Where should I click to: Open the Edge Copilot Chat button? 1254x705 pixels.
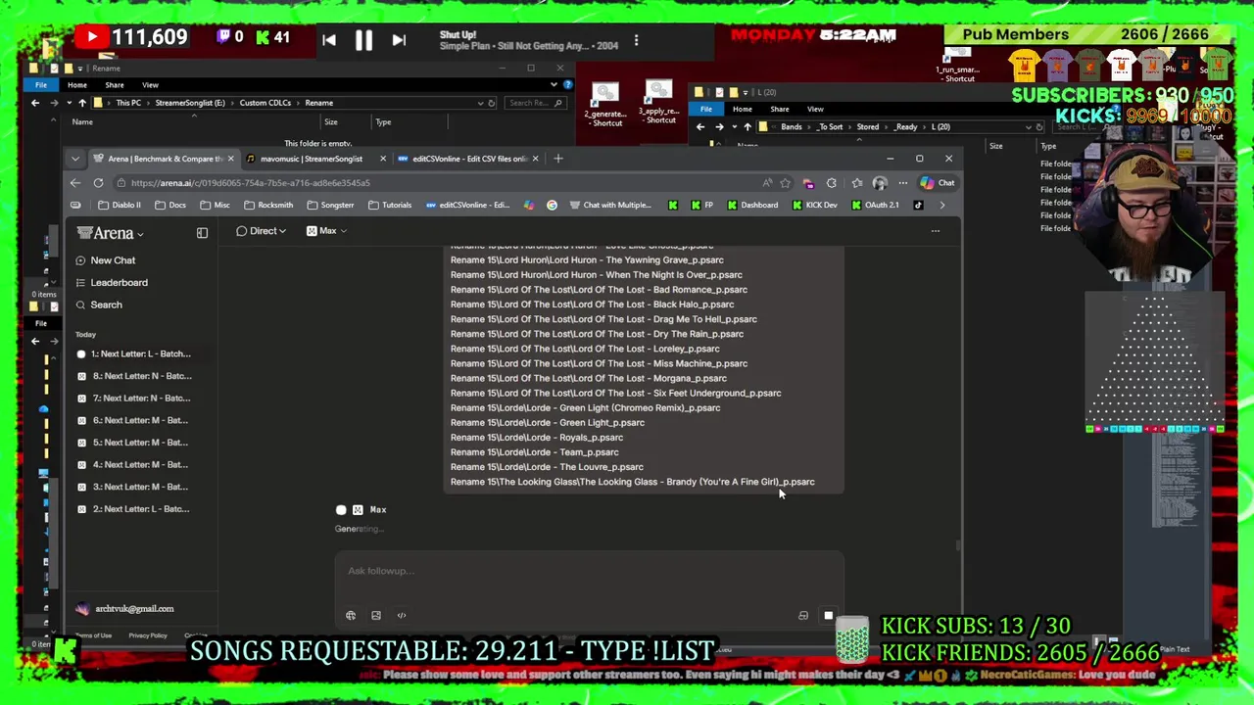coord(937,183)
